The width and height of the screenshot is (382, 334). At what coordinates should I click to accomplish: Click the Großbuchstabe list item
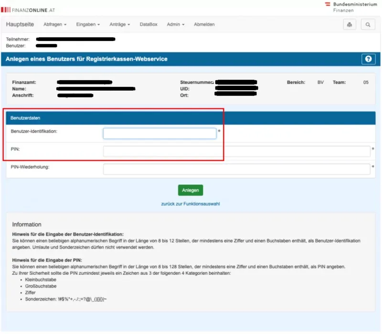(41, 286)
